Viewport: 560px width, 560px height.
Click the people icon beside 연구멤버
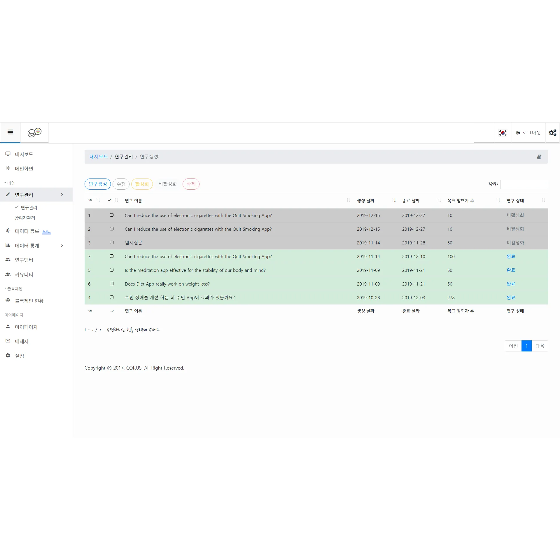tap(8, 260)
